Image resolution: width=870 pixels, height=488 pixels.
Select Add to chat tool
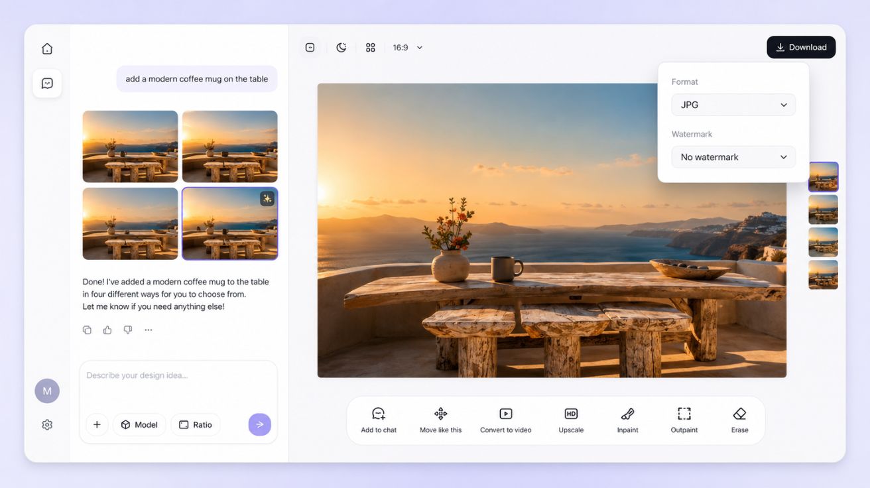379,420
